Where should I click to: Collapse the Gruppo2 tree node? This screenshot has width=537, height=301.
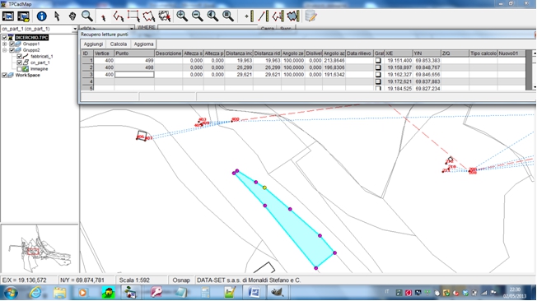point(4,50)
